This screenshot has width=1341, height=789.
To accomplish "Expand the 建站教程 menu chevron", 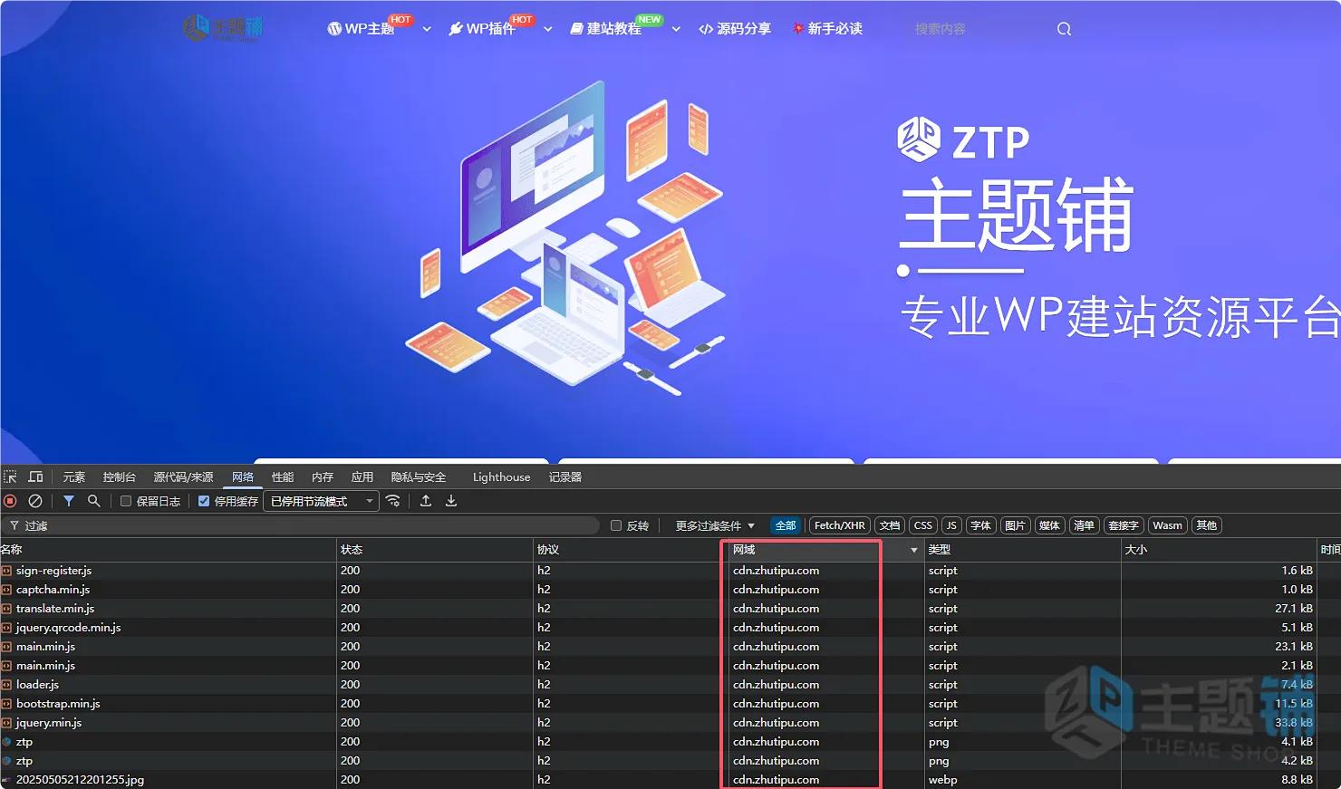I will 676,29.
